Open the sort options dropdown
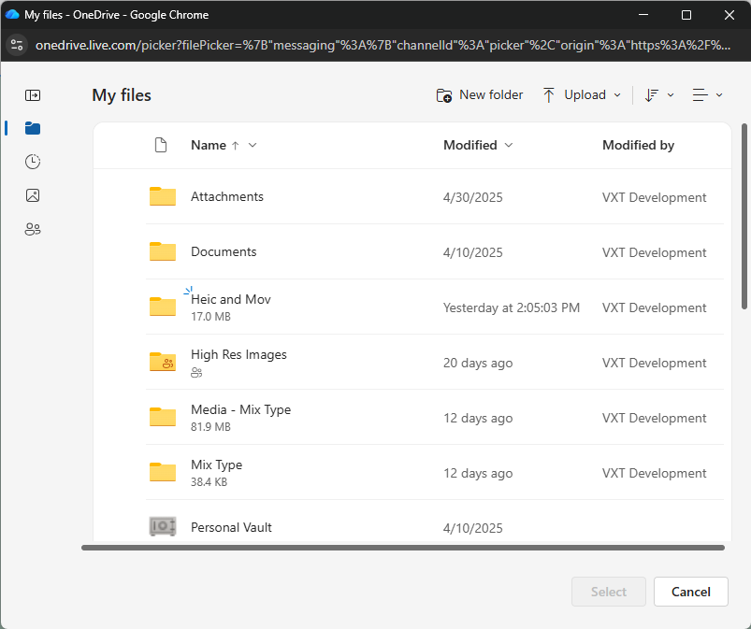 pos(659,95)
